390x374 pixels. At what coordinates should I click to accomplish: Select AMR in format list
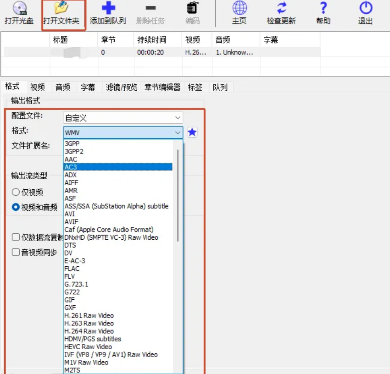[118, 191]
